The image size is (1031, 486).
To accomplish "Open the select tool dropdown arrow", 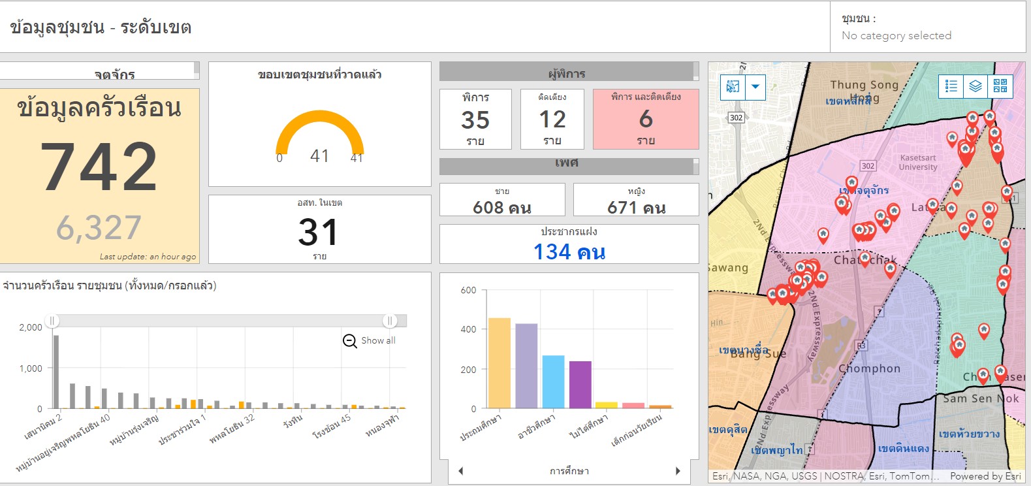I will tap(755, 87).
